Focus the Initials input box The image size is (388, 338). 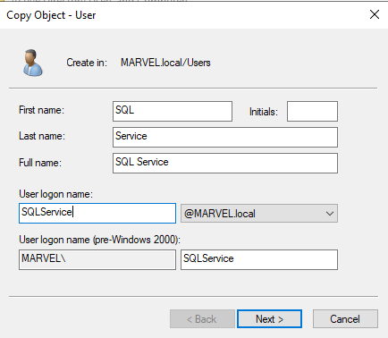point(312,111)
